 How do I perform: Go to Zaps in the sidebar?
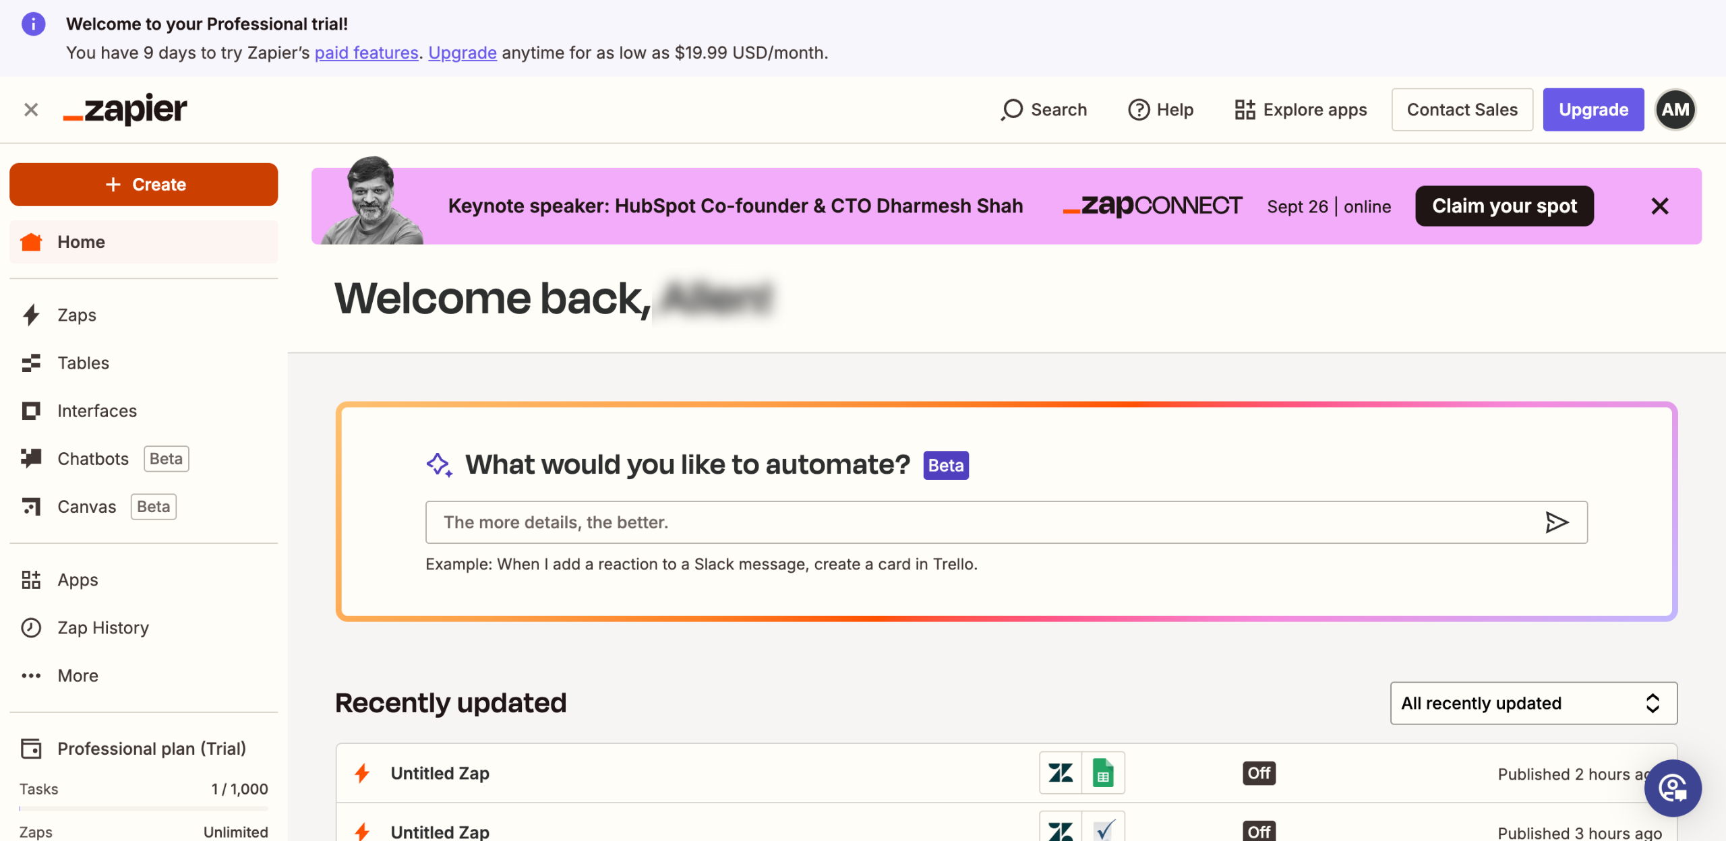click(x=76, y=315)
